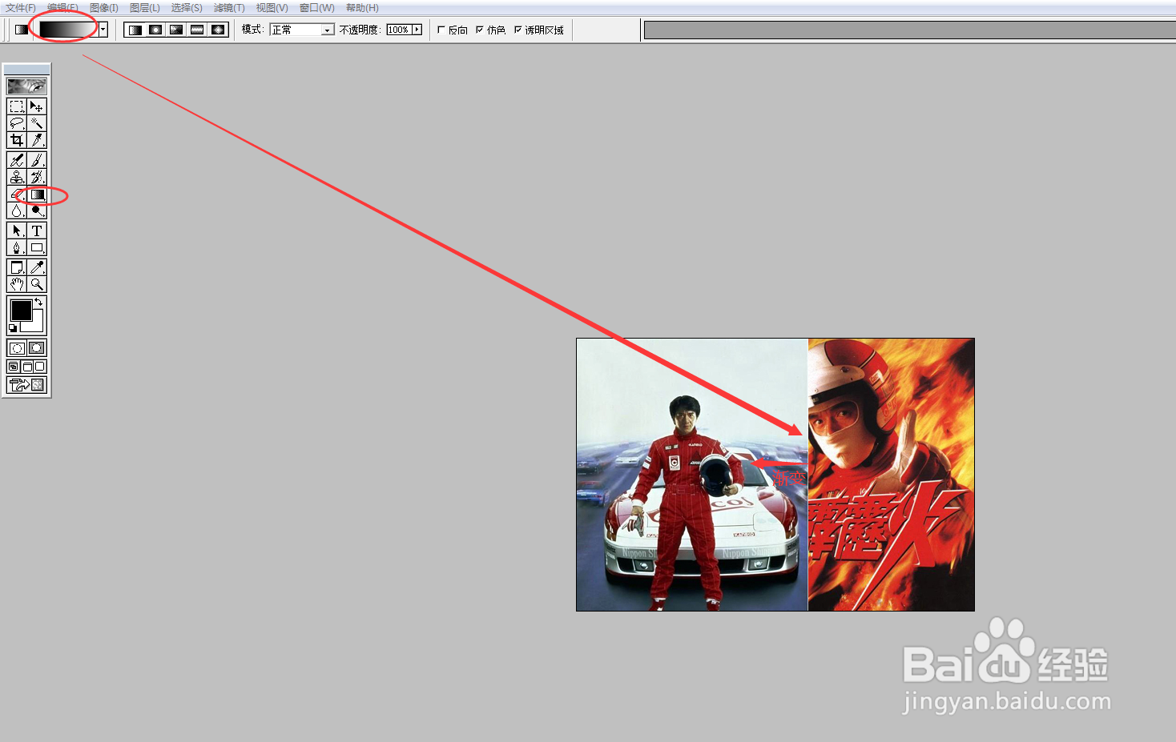Toggle the 仿色 dither checkbox
Image resolution: width=1176 pixels, height=742 pixels.
pyautogui.click(x=480, y=30)
